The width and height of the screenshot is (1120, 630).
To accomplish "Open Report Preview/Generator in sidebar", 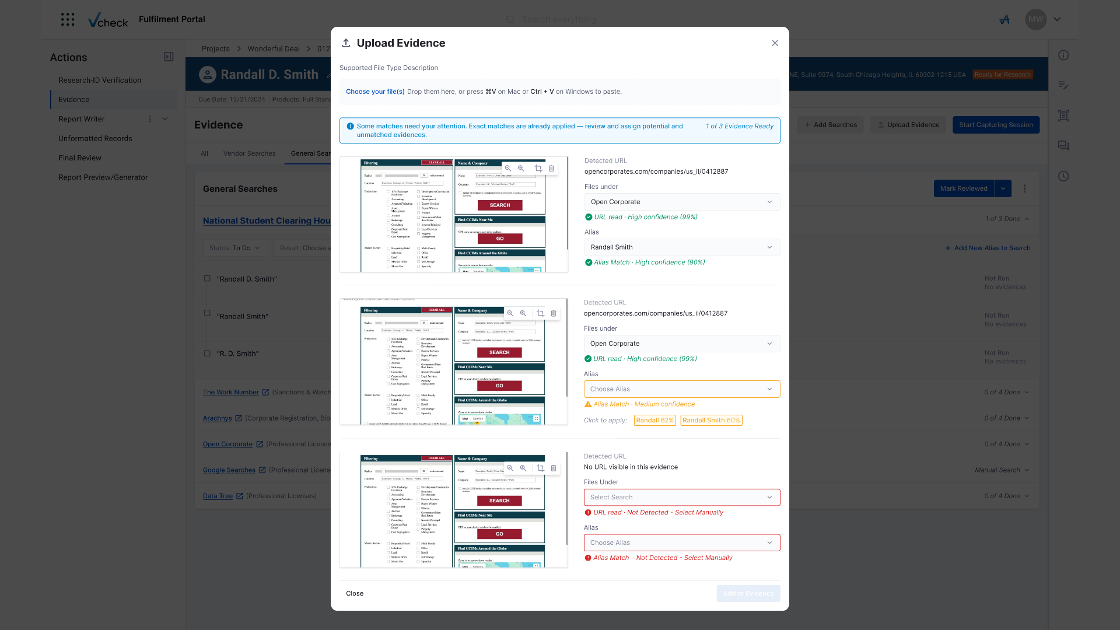I will [103, 177].
